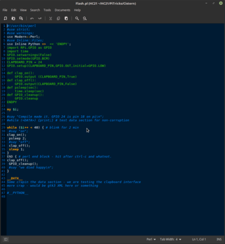Click the '#__PYTHON__' comment line
The height and width of the screenshot is (244, 225).
[18, 193]
